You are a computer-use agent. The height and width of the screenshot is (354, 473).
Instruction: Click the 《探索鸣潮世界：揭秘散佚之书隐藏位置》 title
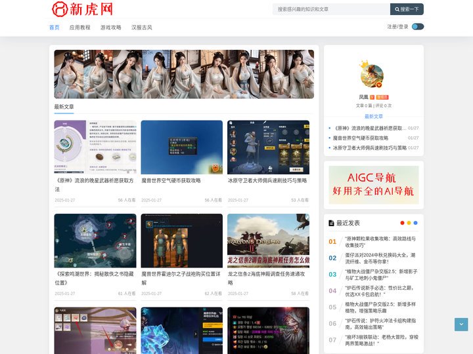tap(95, 278)
